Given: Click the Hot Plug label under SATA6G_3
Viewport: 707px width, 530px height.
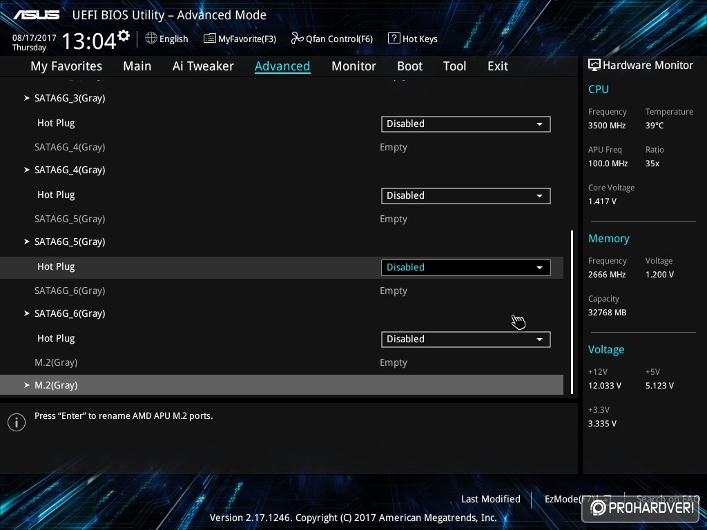Looking at the screenshot, I should (x=56, y=123).
